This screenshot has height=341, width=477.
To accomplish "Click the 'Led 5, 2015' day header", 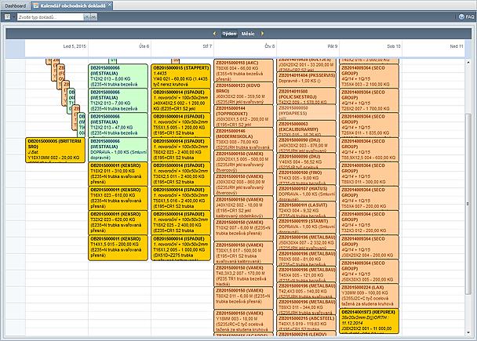I will point(75,46).
